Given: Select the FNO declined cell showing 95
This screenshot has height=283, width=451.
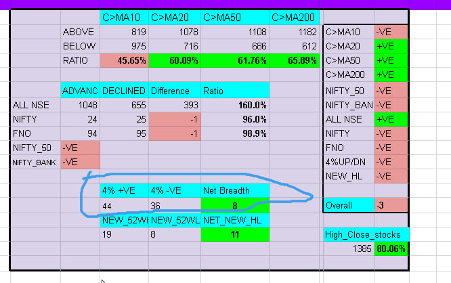Looking at the screenshot, I should coord(124,133).
